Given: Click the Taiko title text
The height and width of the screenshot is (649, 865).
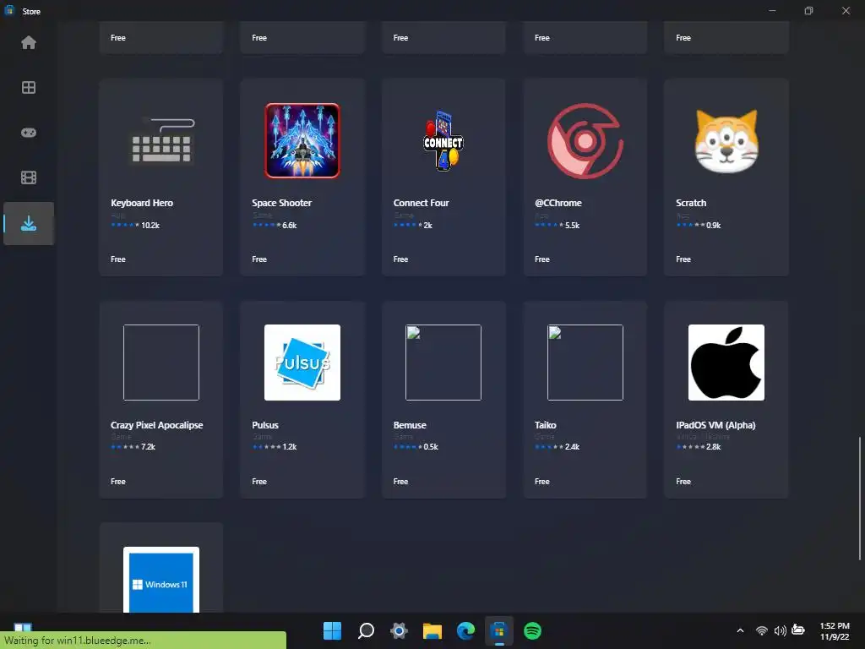Looking at the screenshot, I should point(546,425).
